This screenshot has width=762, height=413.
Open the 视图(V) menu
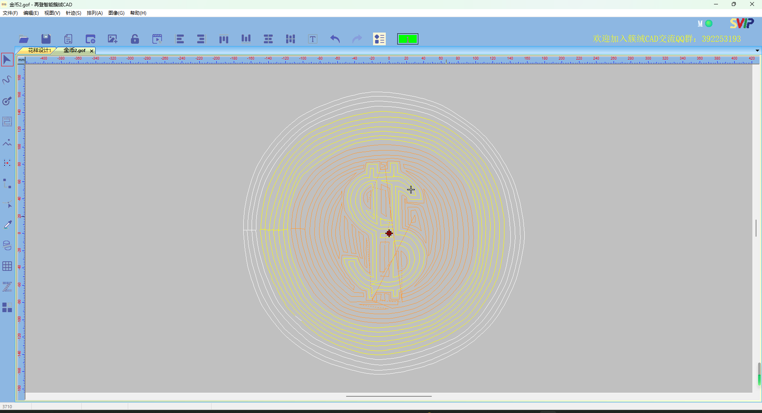(52, 13)
